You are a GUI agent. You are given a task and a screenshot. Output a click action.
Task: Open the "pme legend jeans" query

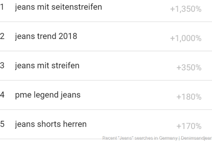coord(48,95)
